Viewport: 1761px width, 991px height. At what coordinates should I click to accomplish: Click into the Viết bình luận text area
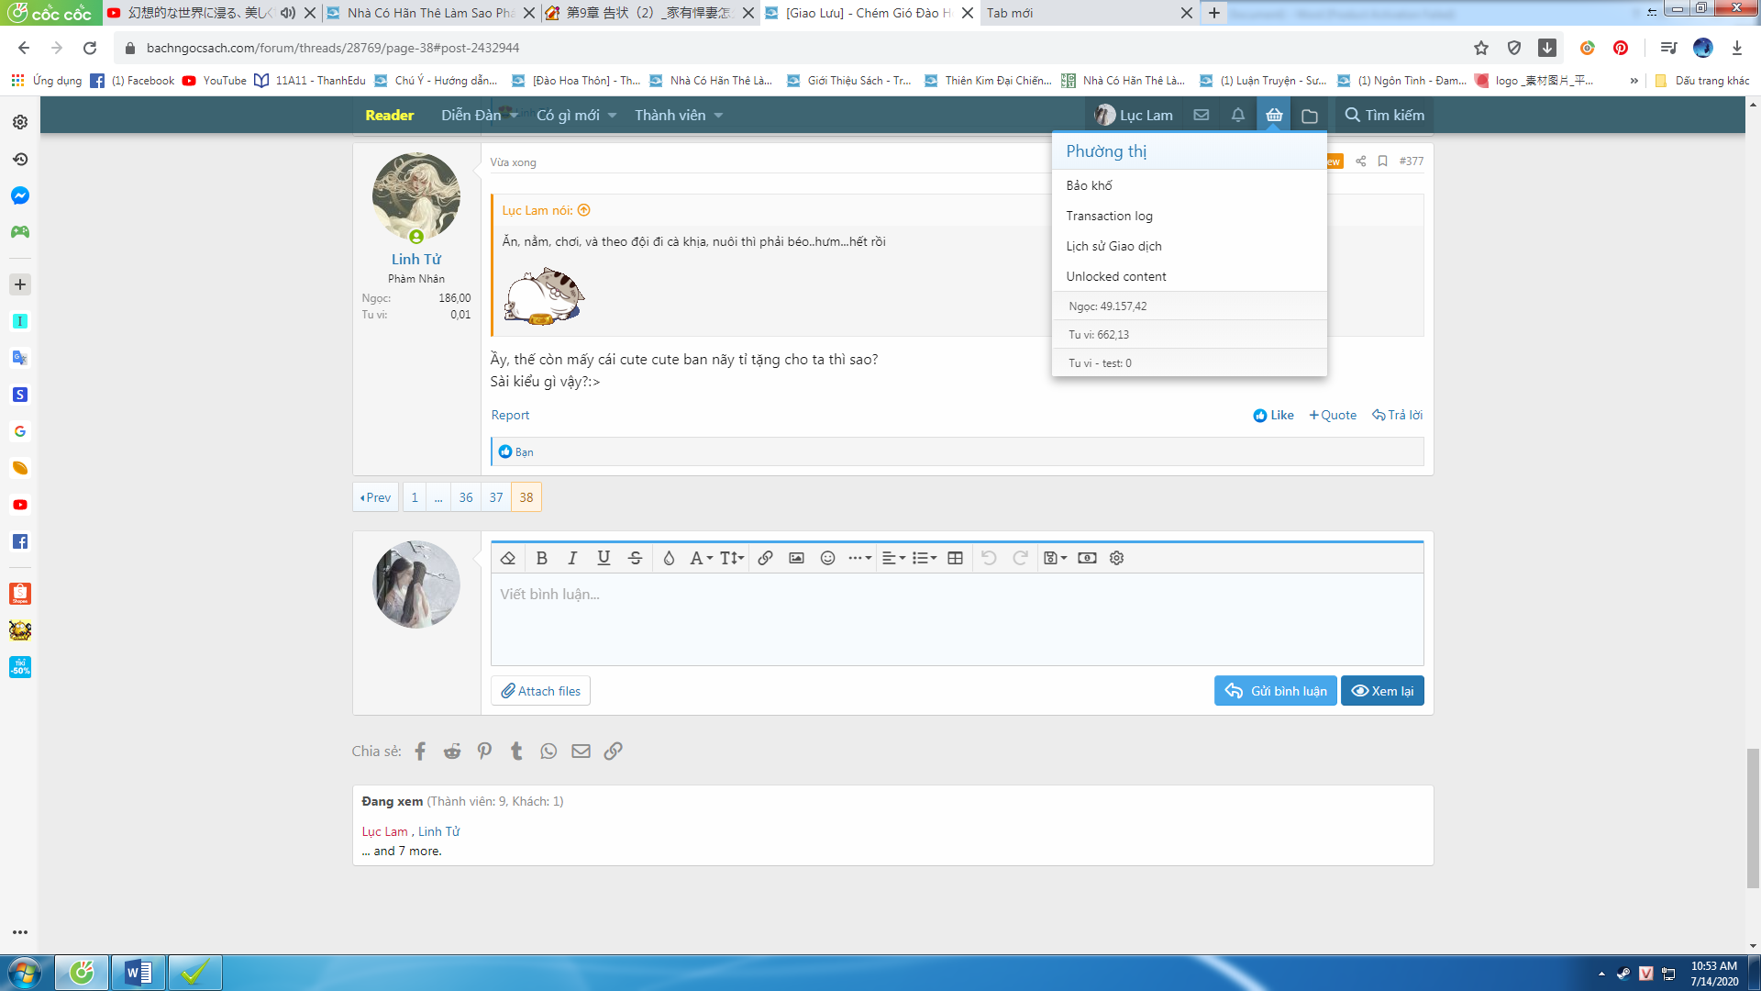(x=956, y=619)
